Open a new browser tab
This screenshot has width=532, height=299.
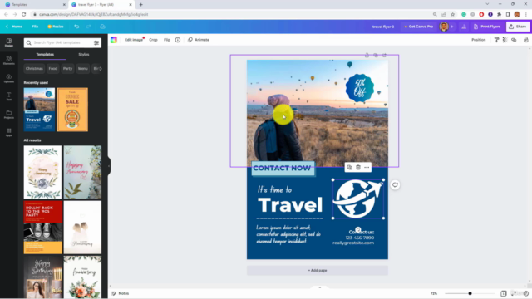(x=140, y=5)
